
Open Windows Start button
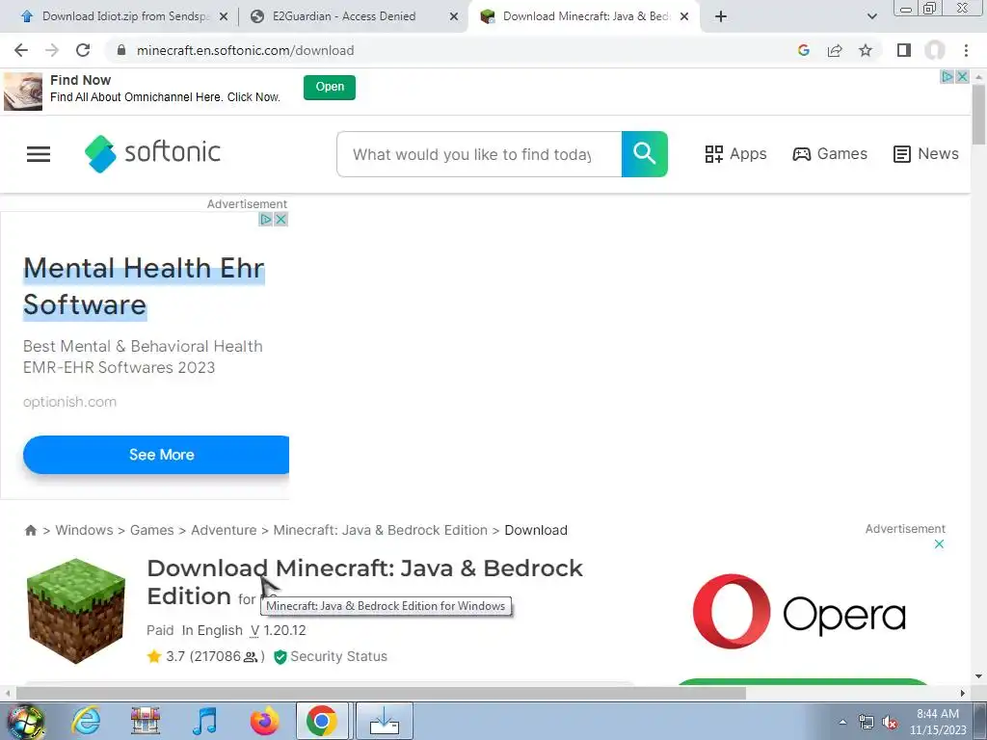[24, 721]
